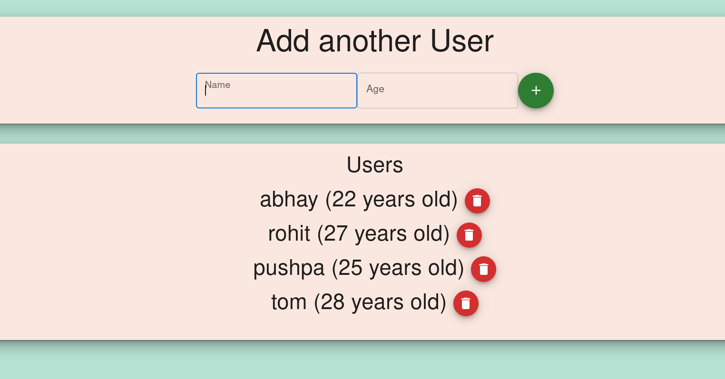This screenshot has height=379, width=725.
Task: Click abhay's "22 years old" text
Action: pyautogui.click(x=391, y=199)
